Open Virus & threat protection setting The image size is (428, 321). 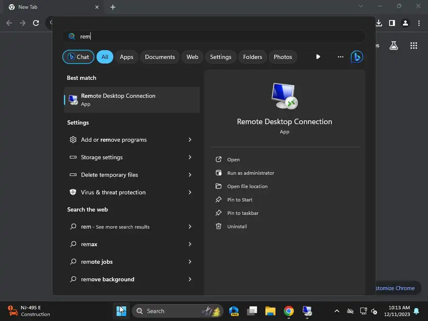coord(132,192)
